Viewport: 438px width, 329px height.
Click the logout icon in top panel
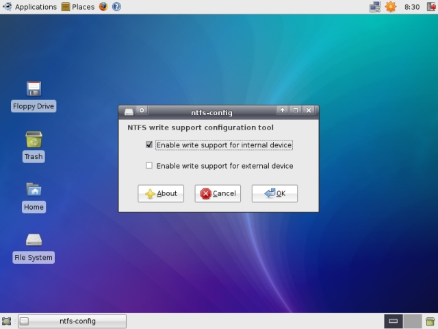click(432, 7)
